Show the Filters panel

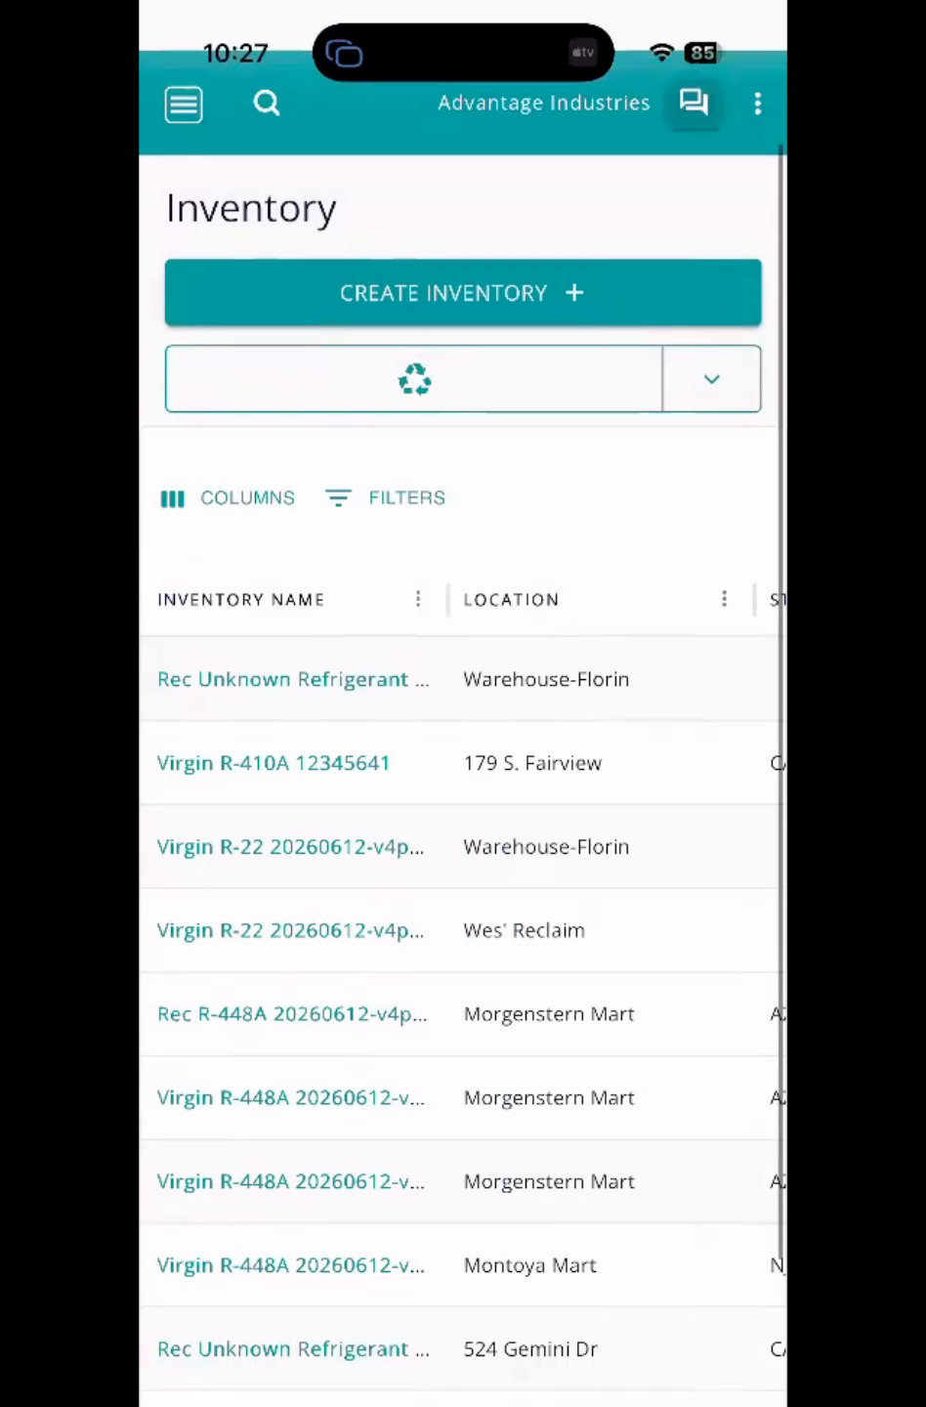(386, 498)
